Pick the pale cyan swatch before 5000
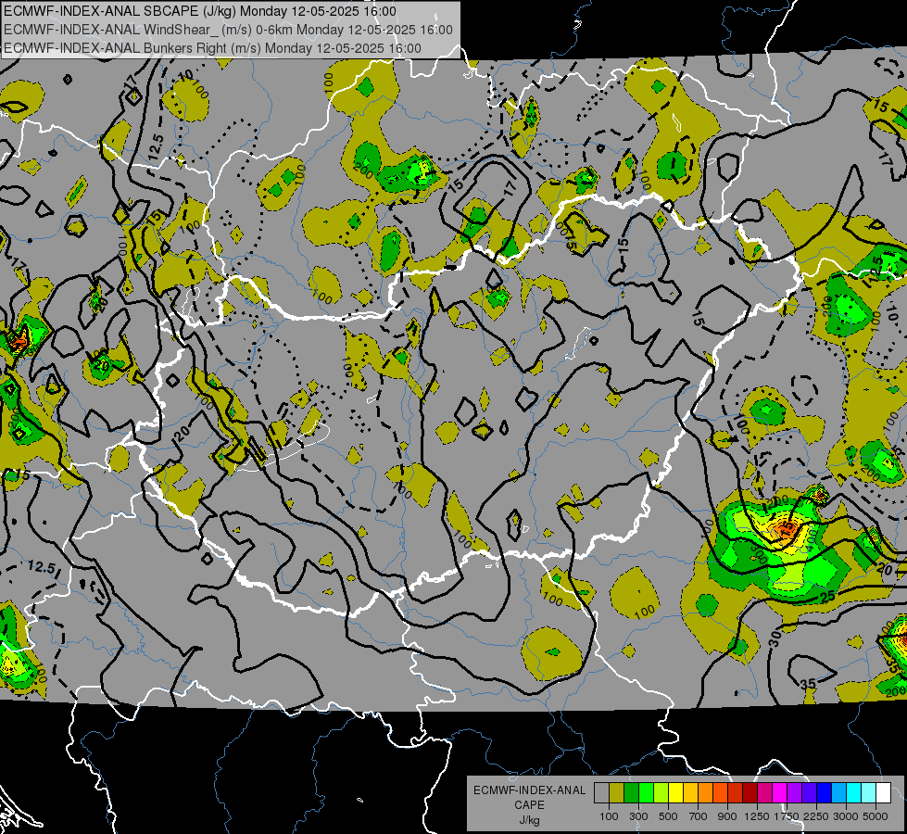Screen dimensions: 907x834 tap(868, 793)
